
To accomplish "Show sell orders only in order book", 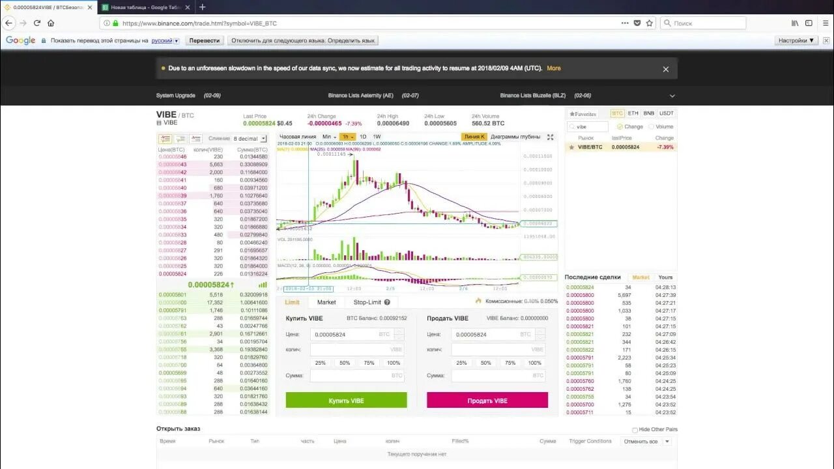I will click(196, 139).
